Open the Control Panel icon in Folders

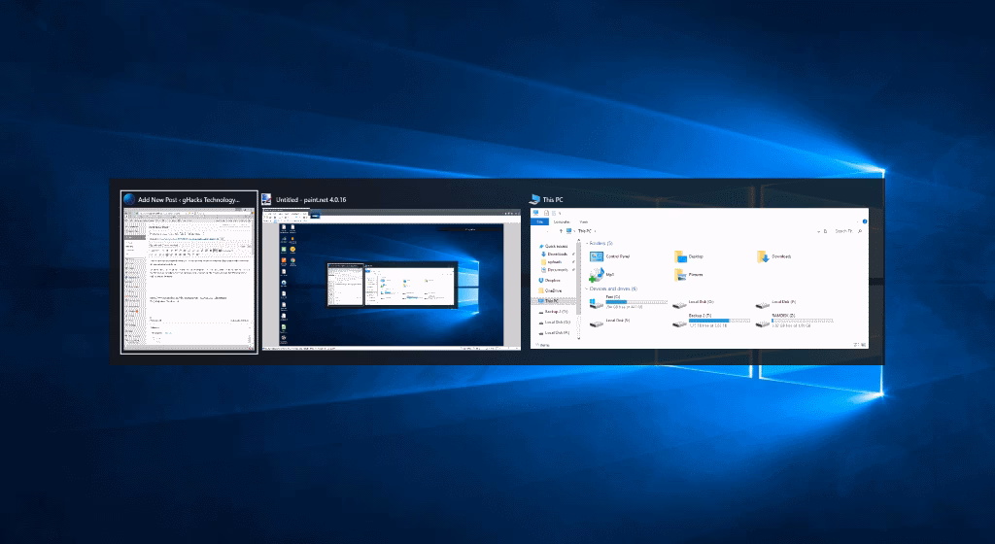click(x=597, y=256)
